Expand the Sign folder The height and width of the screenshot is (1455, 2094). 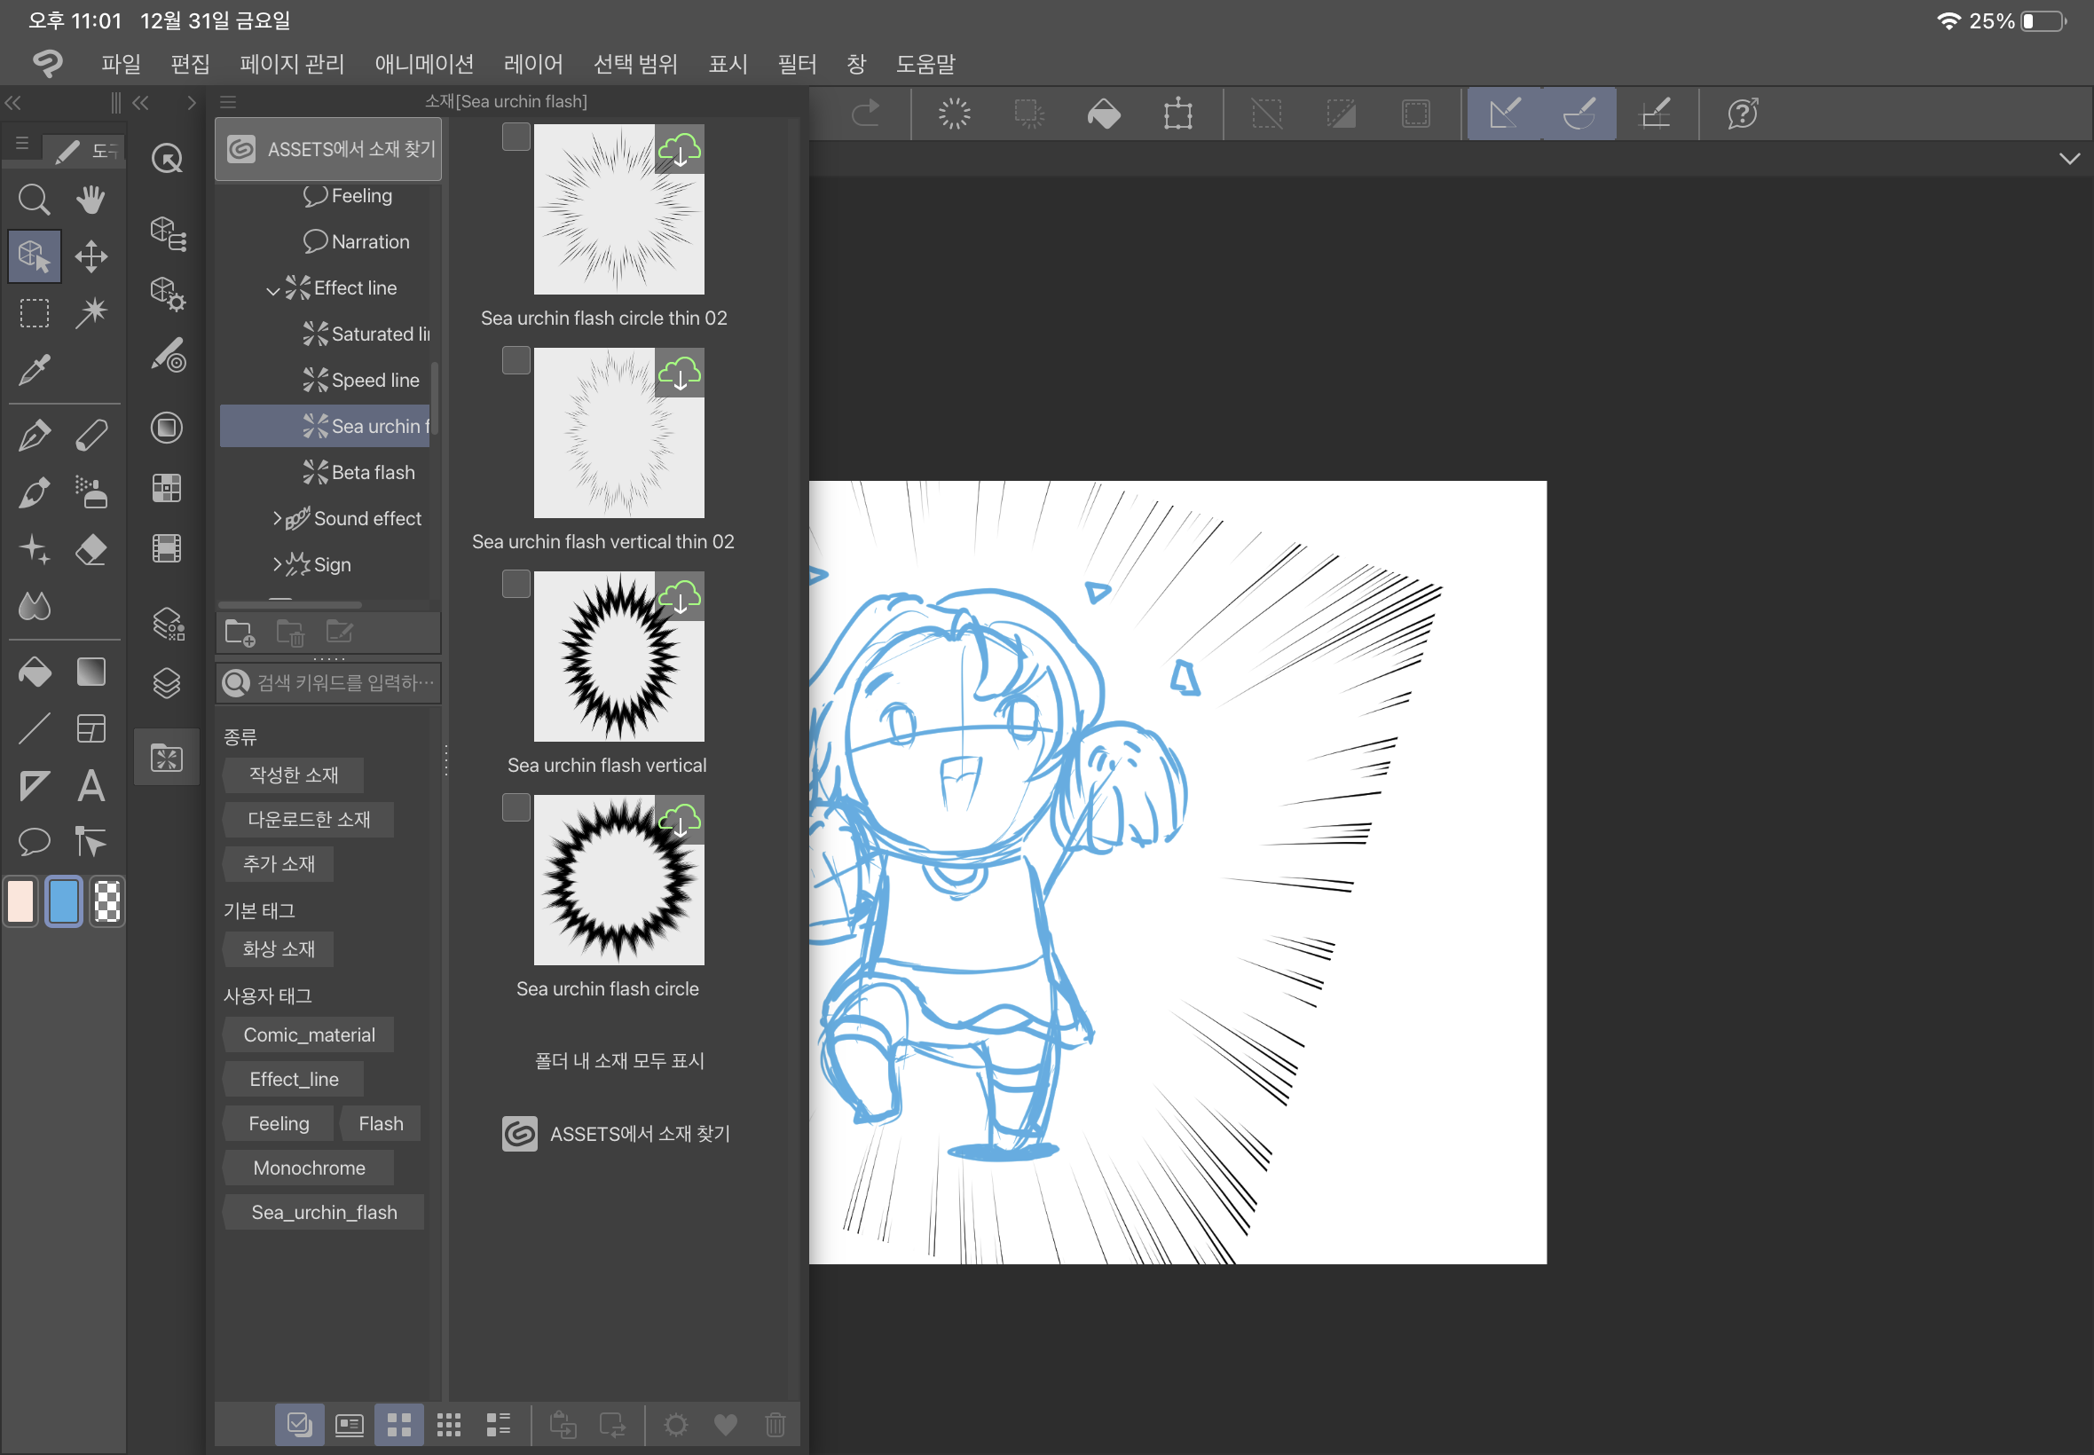(277, 564)
